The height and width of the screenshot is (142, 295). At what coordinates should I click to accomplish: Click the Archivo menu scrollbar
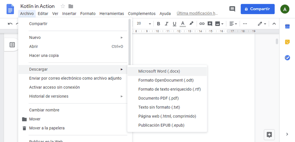(x=129, y=42)
